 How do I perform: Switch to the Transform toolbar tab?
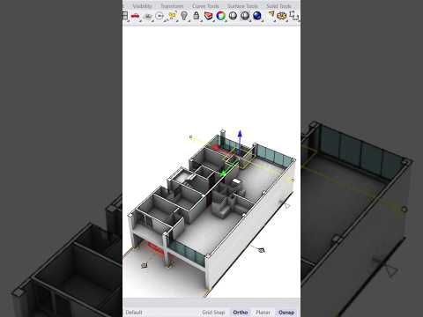point(172,6)
